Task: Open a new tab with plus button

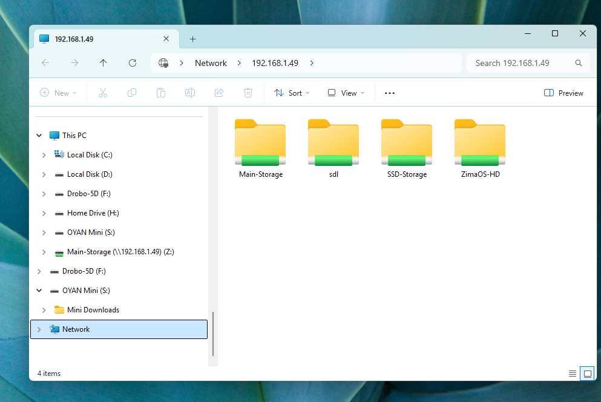Action: click(193, 39)
